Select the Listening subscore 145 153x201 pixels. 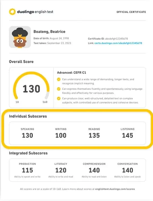click(127, 136)
